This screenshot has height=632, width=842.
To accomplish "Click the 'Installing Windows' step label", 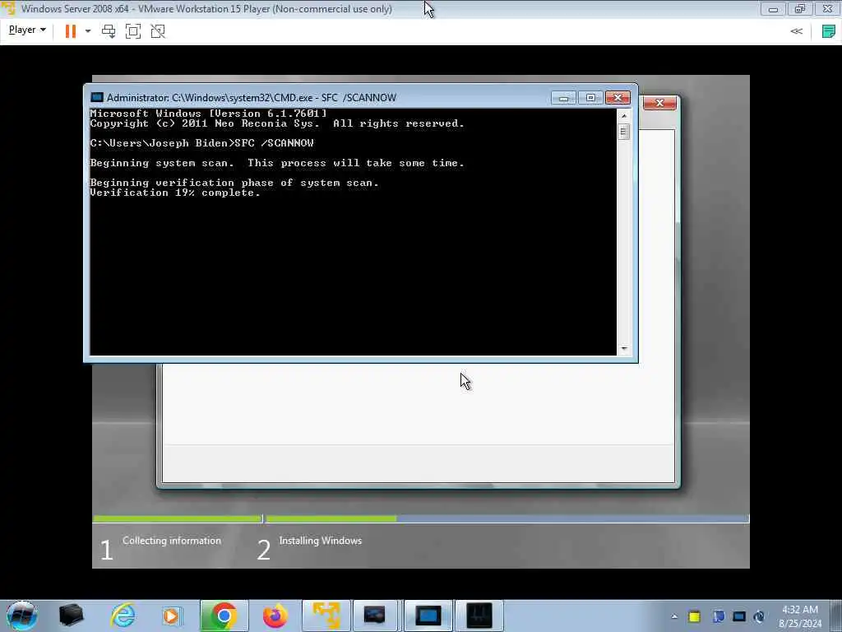I will click(x=320, y=541).
